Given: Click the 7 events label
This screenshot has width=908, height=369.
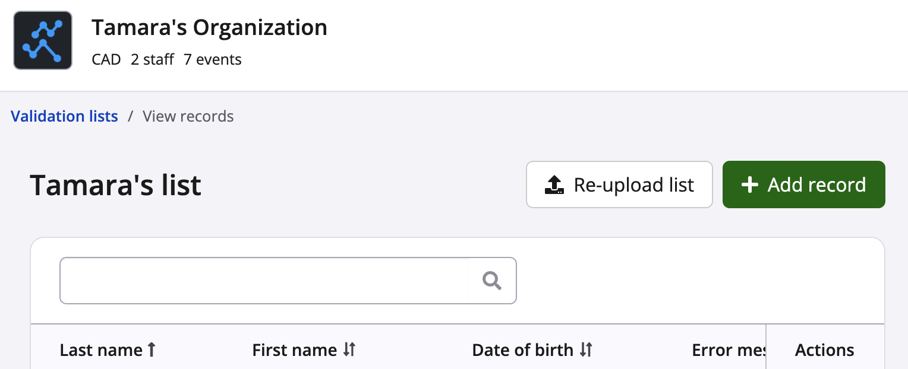Looking at the screenshot, I should click(x=212, y=59).
